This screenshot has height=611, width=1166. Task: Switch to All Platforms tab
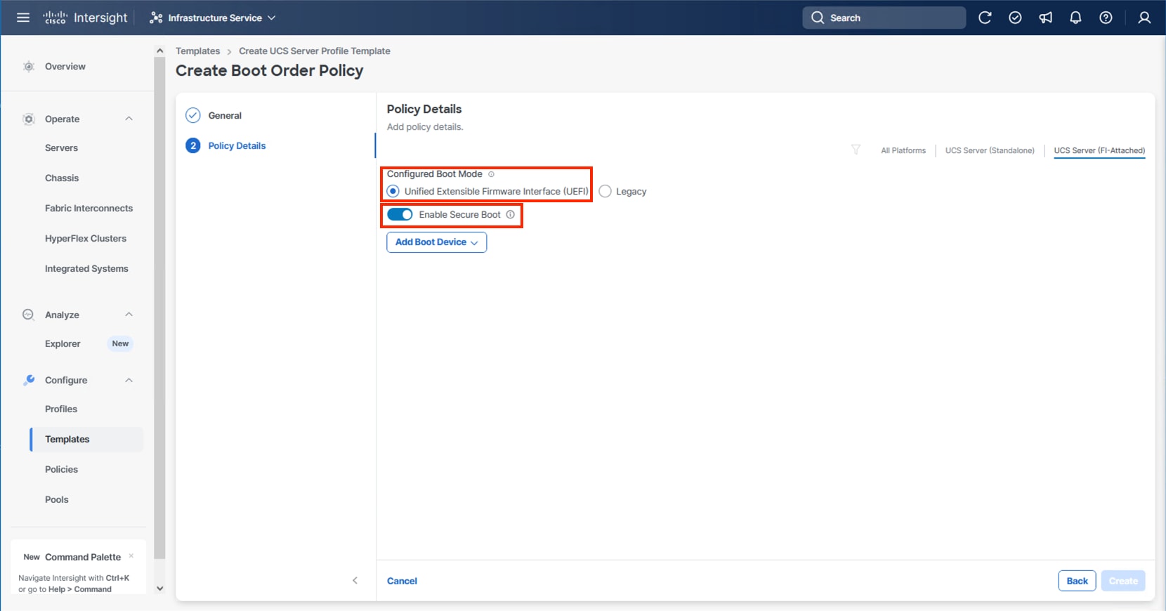(903, 150)
